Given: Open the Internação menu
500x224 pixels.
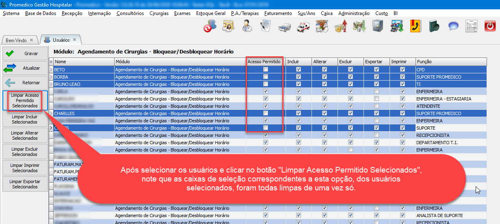Looking at the screenshot, I should (x=99, y=13).
